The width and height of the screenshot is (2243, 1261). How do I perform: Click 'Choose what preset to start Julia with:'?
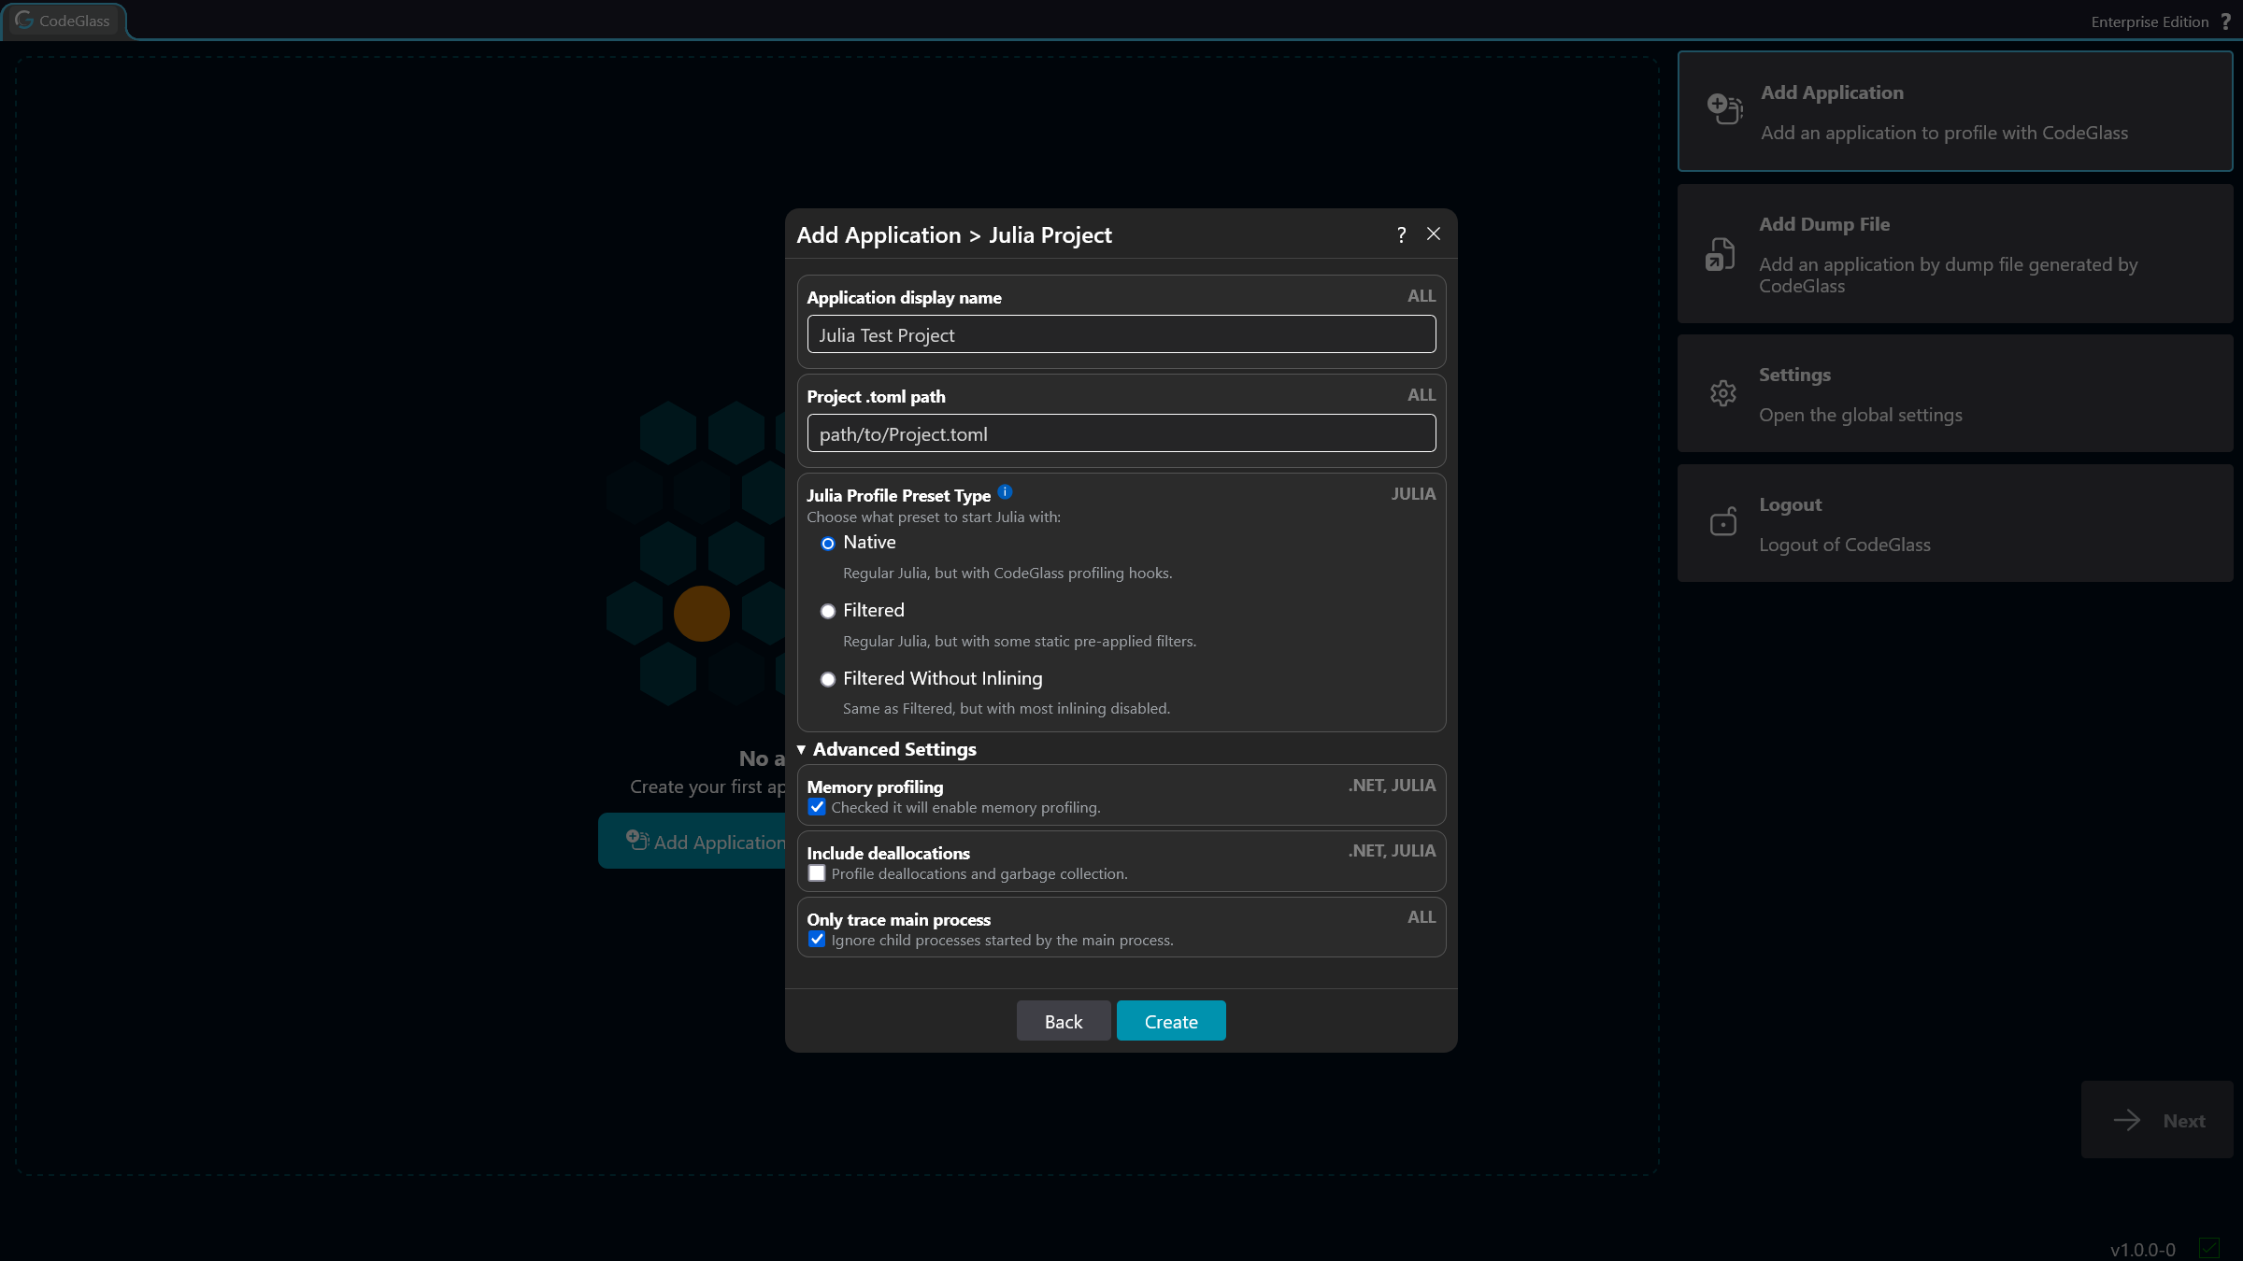934,517
